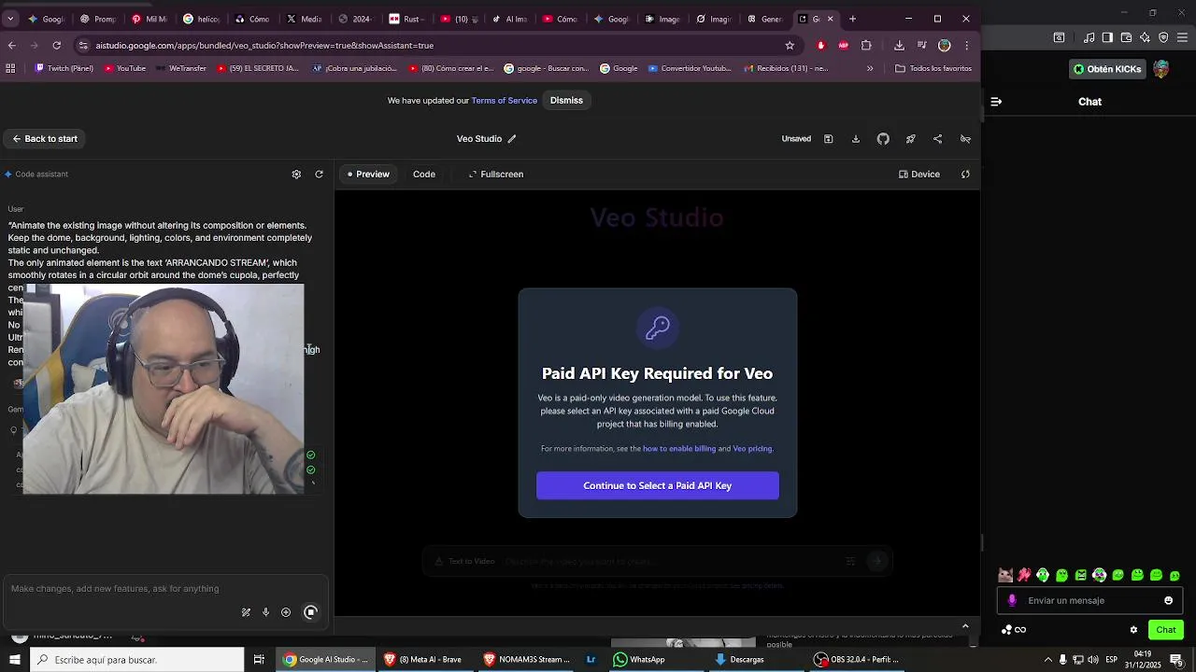Save the app using the save icon
The width and height of the screenshot is (1196, 672).
point(828,139)
